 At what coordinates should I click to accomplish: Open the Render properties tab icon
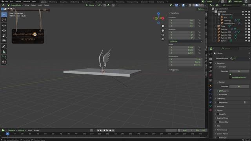211,59
